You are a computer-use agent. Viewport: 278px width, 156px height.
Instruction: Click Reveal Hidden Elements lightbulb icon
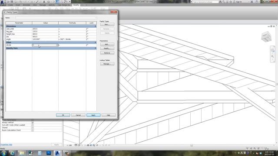100,145
